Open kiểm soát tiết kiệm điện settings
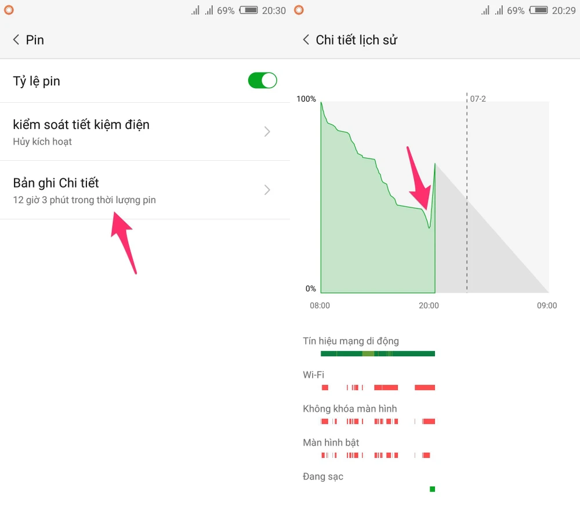Image resolution: width=580 pixels, height=516 pixels. (x=81, y=131)
